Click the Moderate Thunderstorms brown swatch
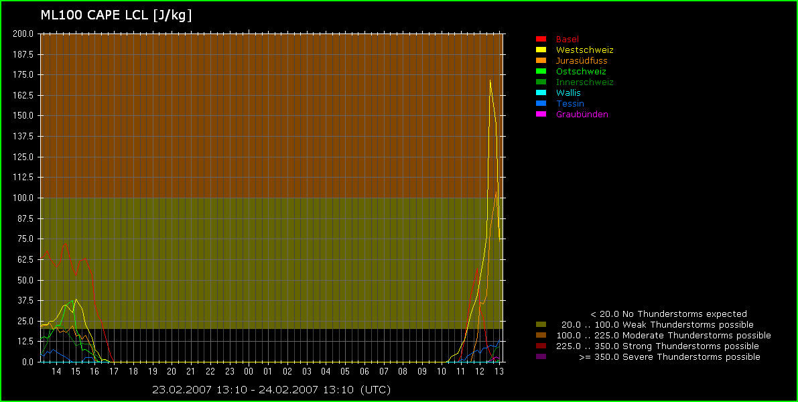This screenshot has height=402, width=798. tap(541, 336)
